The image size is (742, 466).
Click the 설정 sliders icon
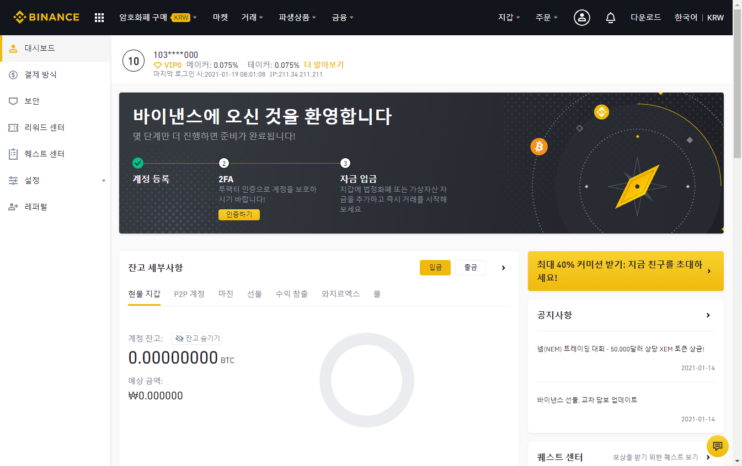click(13, 180)
